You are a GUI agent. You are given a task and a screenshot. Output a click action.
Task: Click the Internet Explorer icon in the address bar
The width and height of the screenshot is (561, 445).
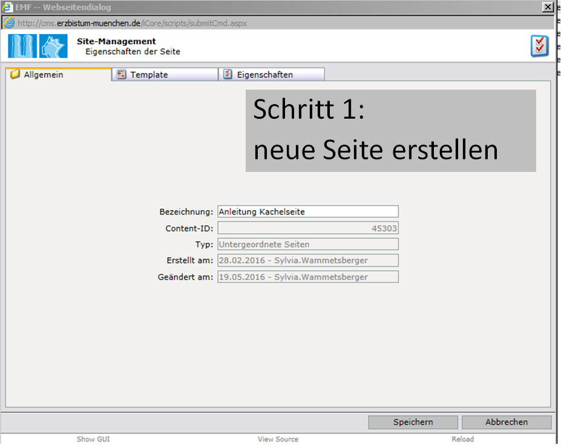pos(9,23)
